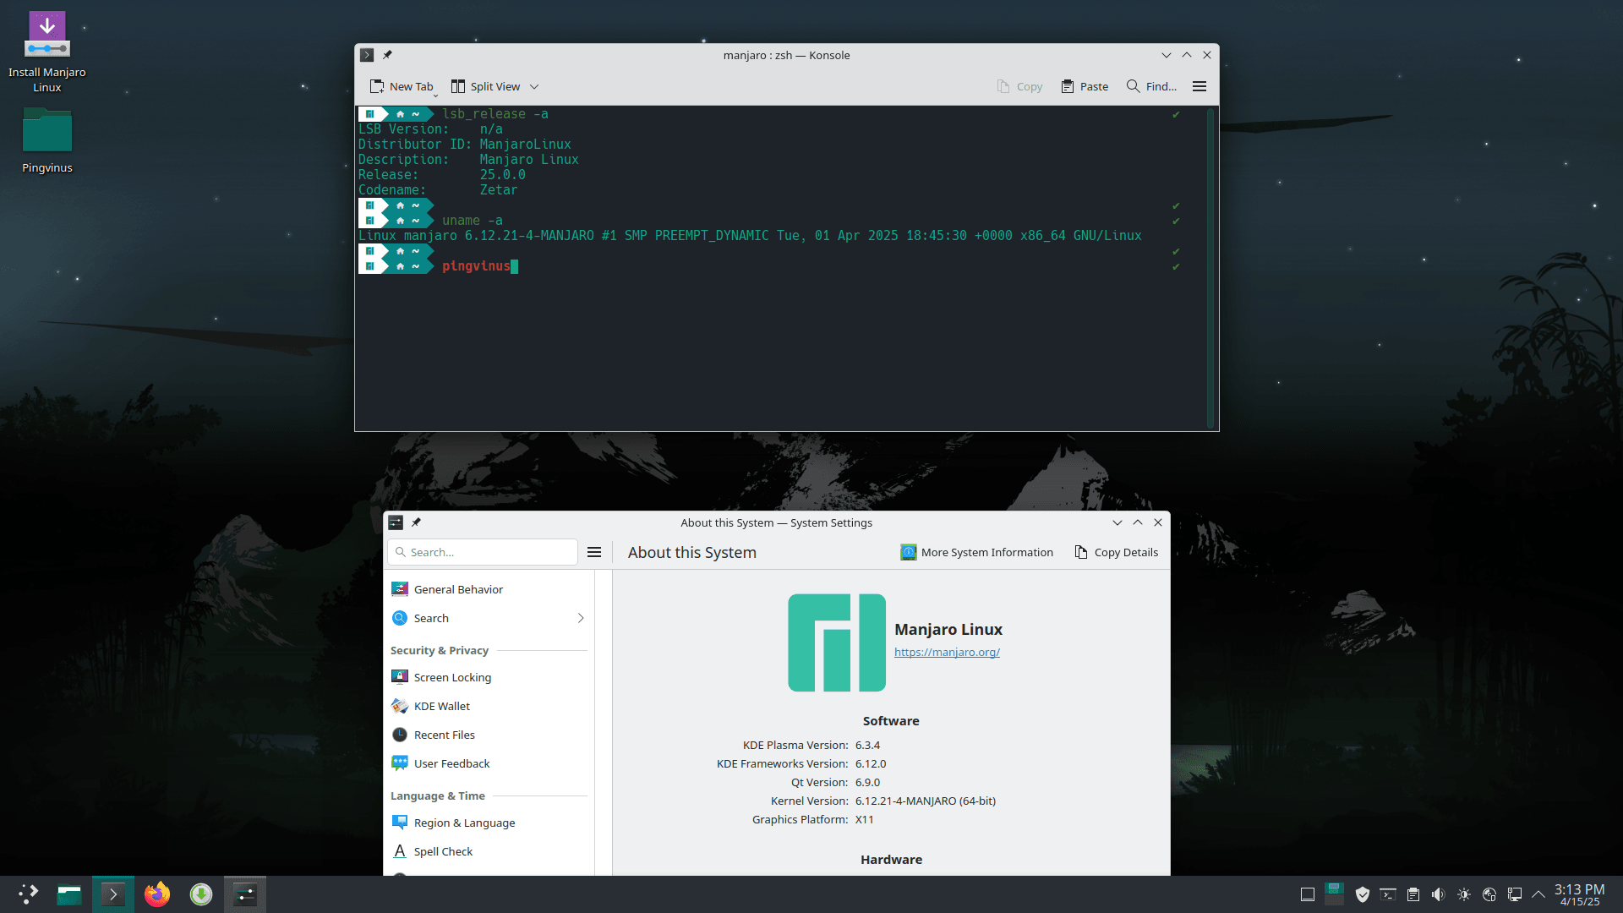Click Copy Details button

pyautogui.click(x=1116, y=552)
